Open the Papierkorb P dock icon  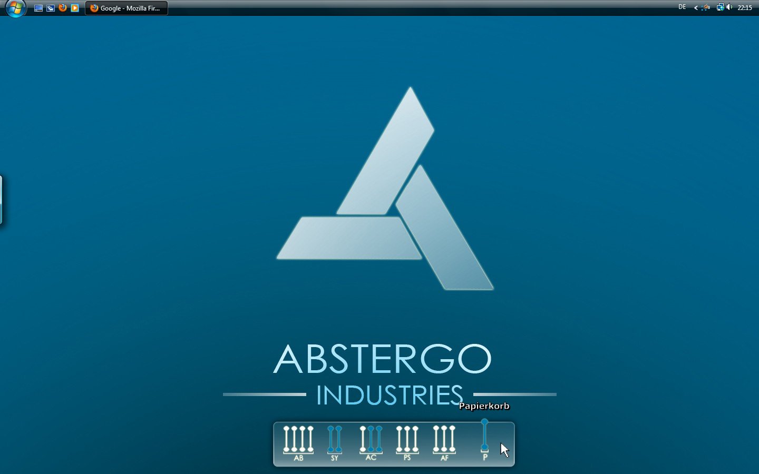[485, 440]
